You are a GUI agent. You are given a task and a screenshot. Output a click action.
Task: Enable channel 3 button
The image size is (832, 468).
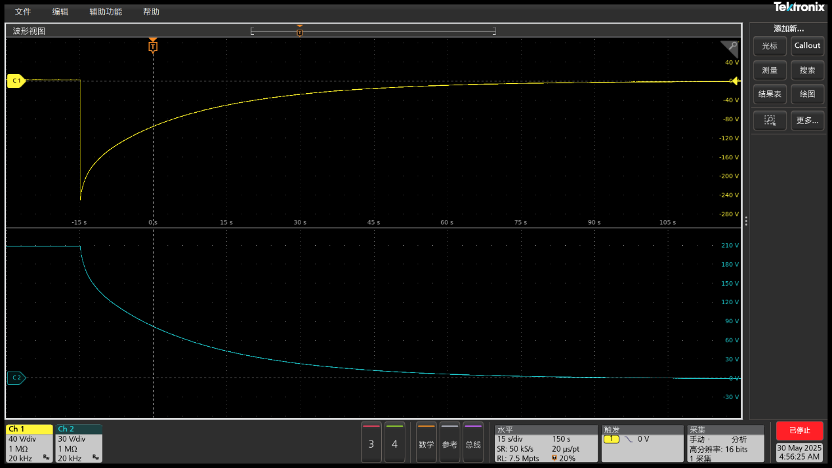click(x=371, y=444)
